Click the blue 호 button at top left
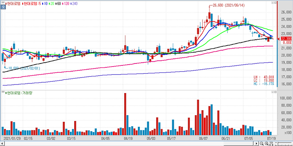This screenshot has height=146, width=293. point(3,7)
